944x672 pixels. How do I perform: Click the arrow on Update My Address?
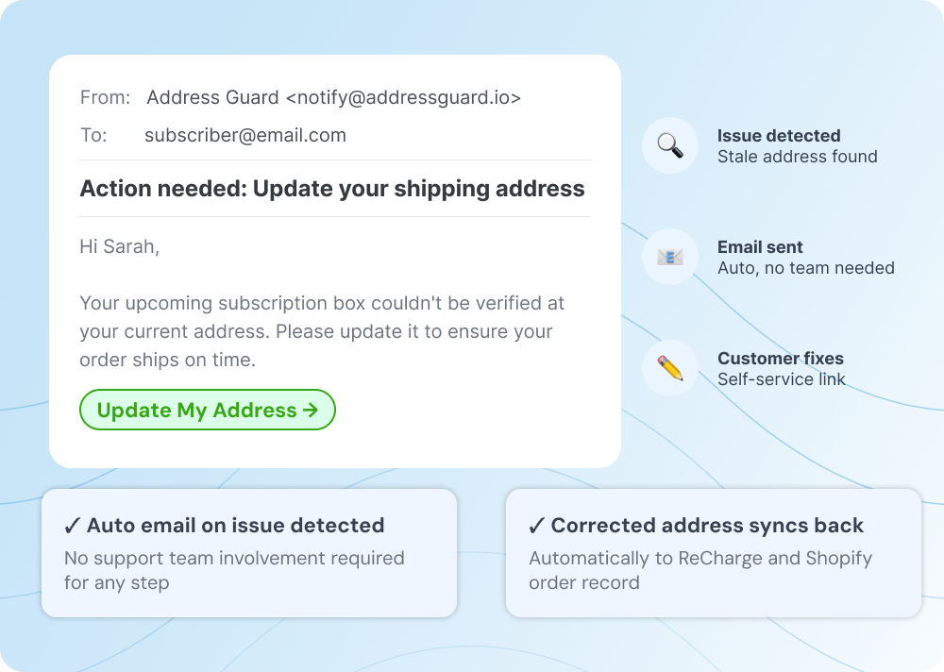pos(310,411)
